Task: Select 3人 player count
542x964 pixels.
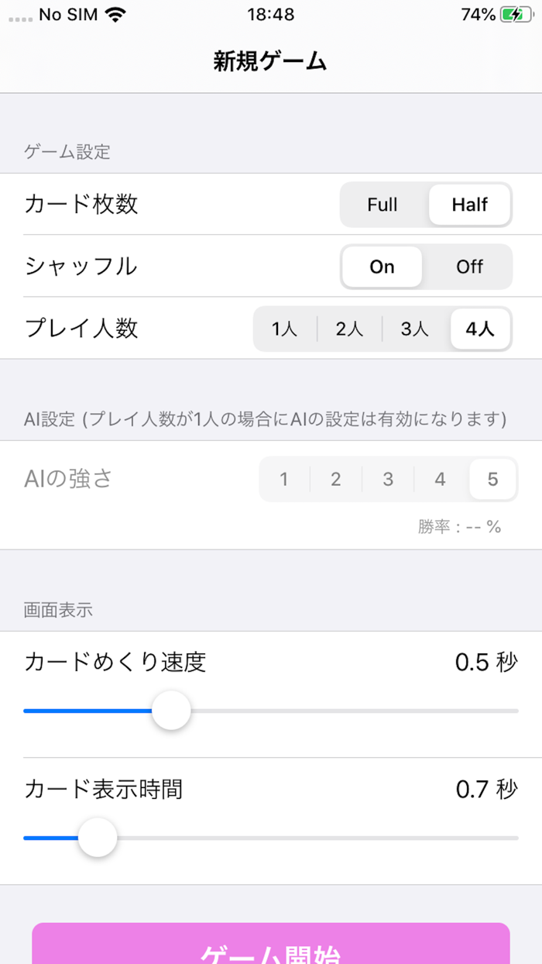Action: [x=414, y=329]
